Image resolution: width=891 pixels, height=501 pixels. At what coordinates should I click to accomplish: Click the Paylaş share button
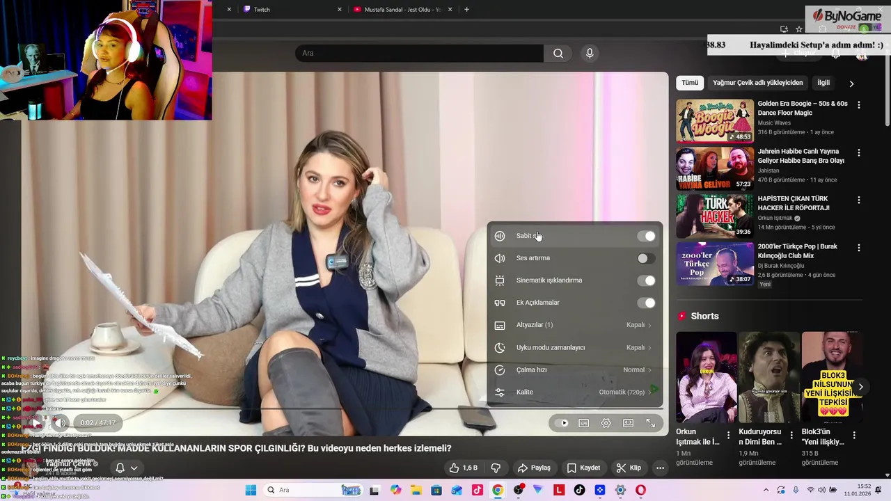pyautogui.click(x=534, y=468)
